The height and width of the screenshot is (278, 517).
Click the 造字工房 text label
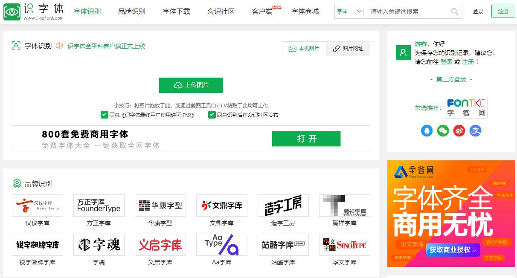point(283,223)
